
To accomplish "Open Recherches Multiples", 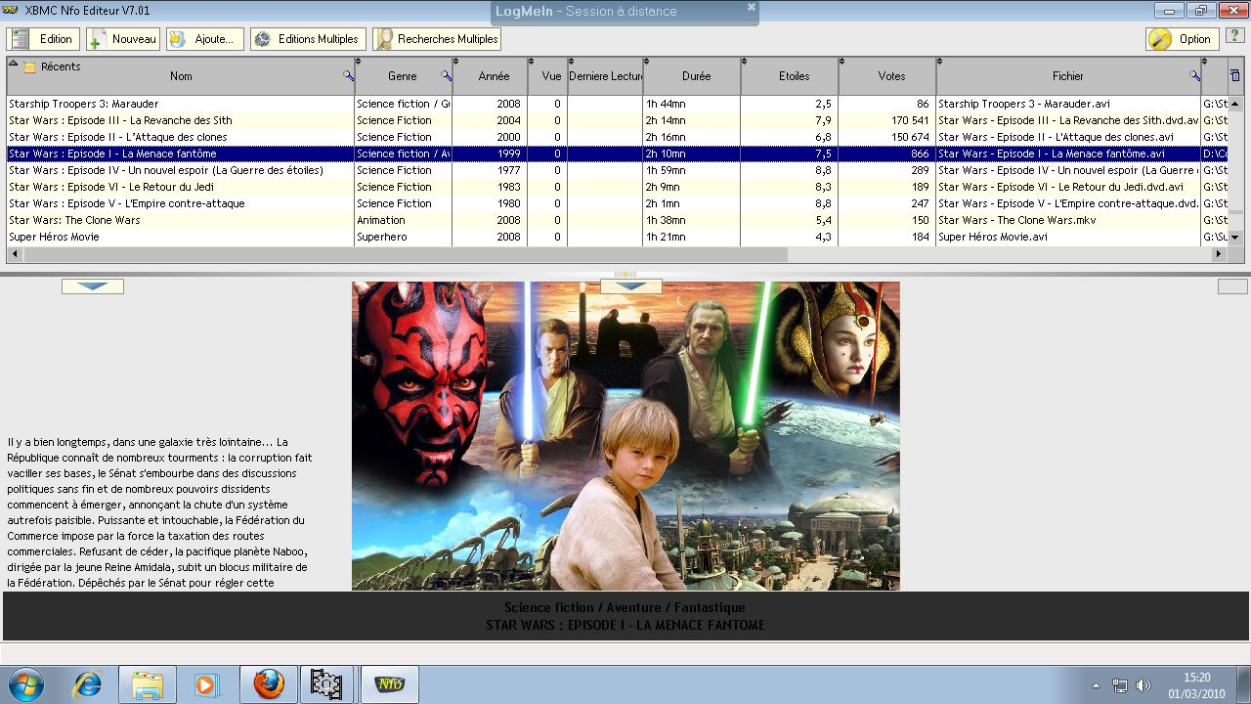I will [x=437, y=39].
